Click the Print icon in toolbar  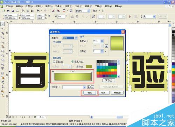tap(17, 11)
